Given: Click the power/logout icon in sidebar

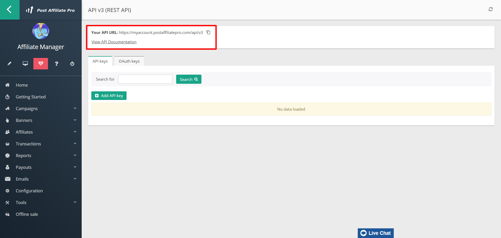Looking at the screenshot, I should click(x=72, y=63).
